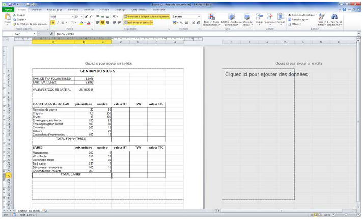
Task: Open Rechercher et sélectionner tool
Action: 335,20
